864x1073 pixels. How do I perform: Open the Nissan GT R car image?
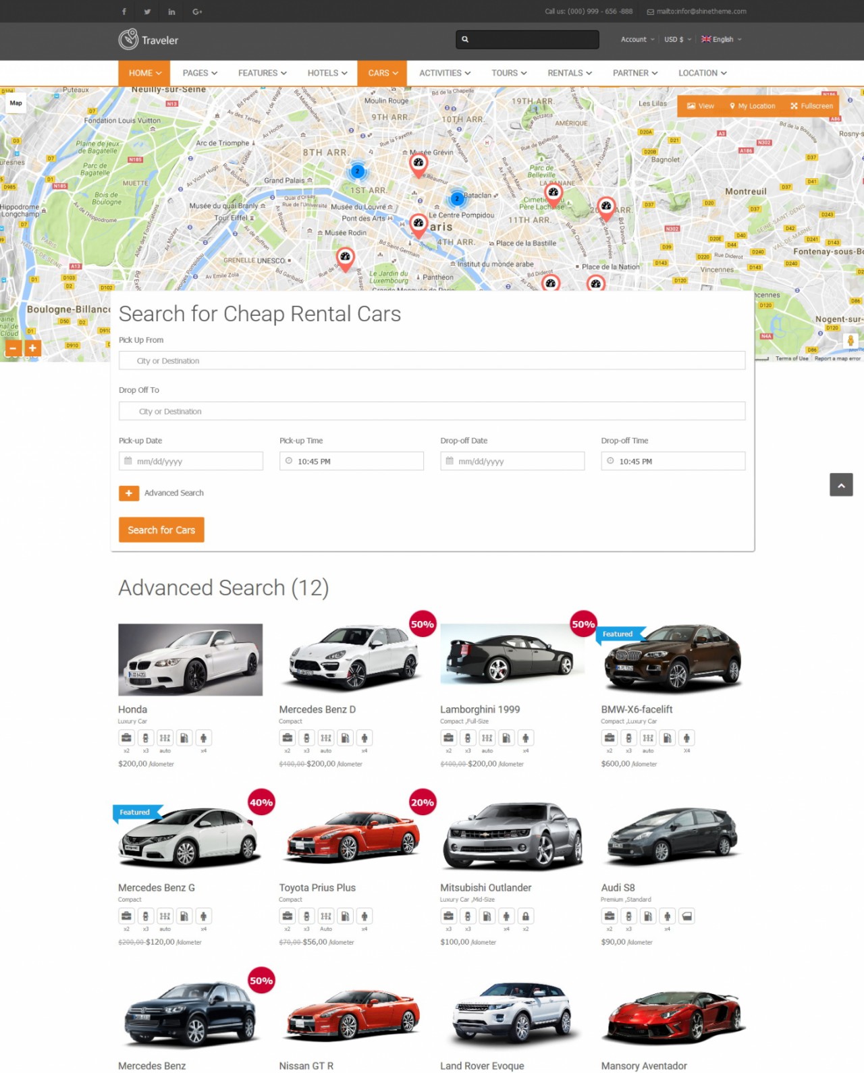[x=352, y=1016]
